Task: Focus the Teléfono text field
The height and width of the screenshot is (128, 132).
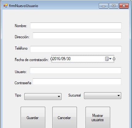Action: pyautogui.click(x=76, y=49)
